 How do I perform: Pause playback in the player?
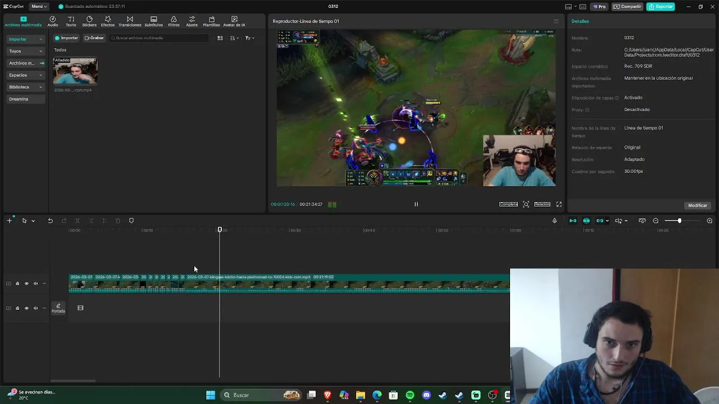click(416, 204)
